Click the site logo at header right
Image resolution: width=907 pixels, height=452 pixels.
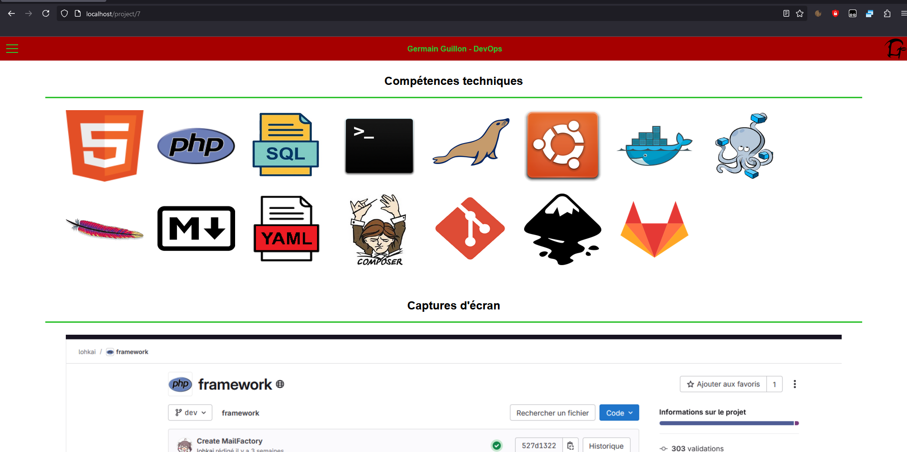(x=895, y=49)
